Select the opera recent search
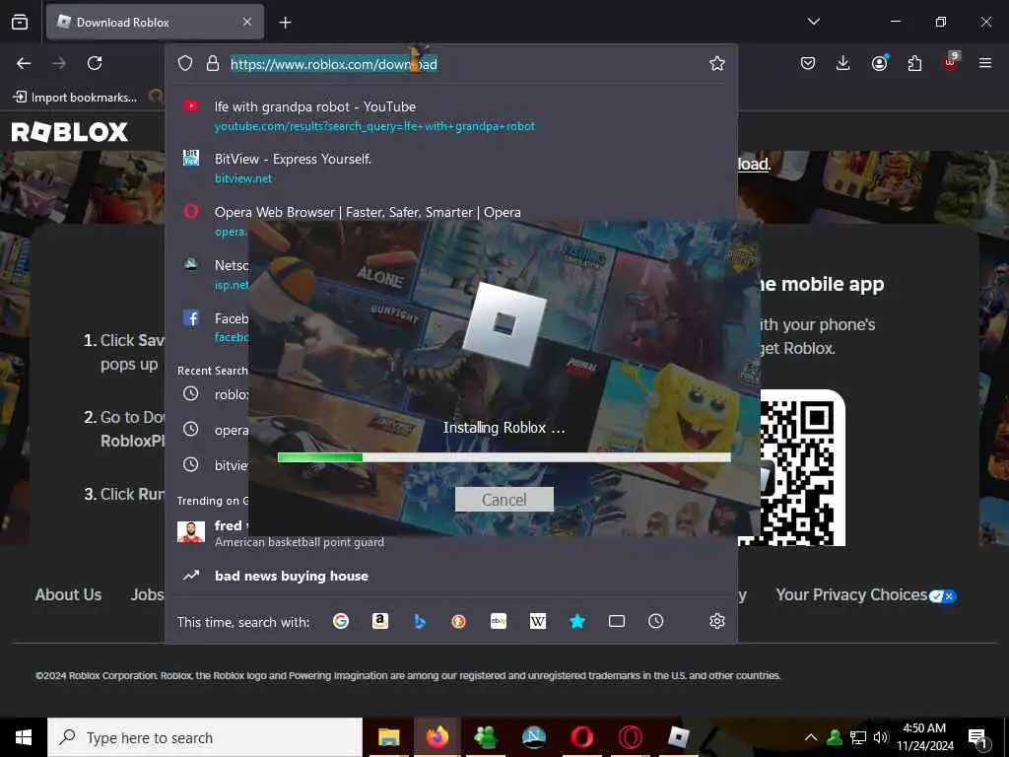 [211, 430]
